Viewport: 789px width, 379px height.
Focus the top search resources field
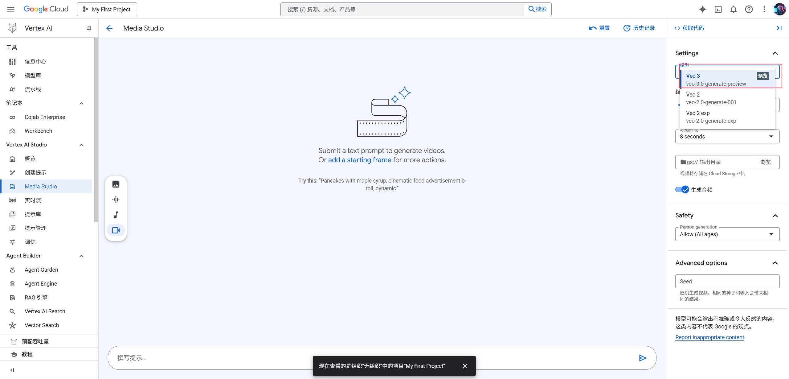tap(402, 10)
